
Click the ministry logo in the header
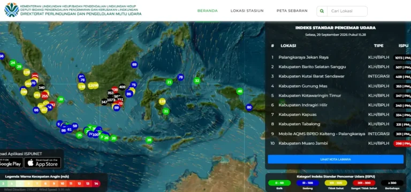[12, 10]
